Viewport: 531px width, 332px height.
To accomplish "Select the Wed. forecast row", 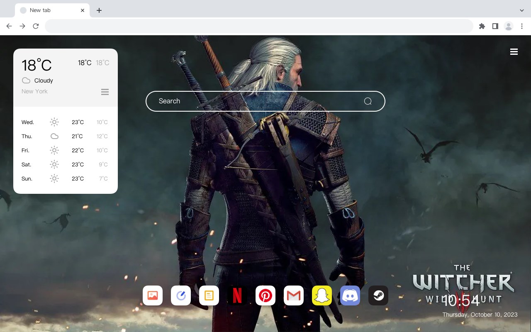I will 66,122.
